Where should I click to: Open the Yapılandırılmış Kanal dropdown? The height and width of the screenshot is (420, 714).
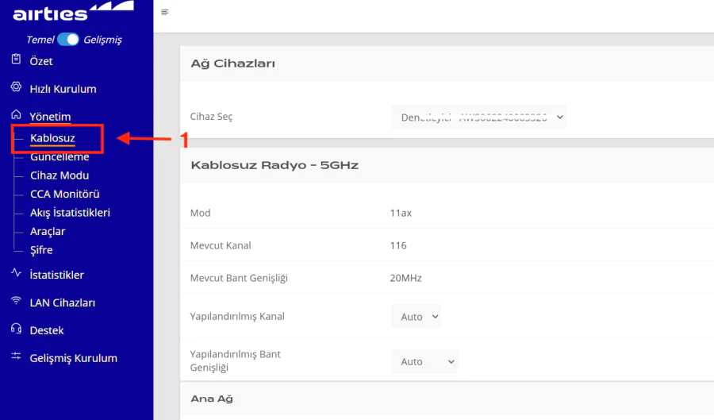(x=416, y=316)
